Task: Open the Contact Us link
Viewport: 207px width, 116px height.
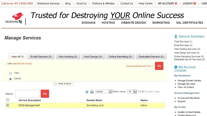Action: 127,4
